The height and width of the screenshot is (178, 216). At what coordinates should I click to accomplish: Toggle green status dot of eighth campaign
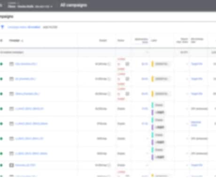click(x=1, y=165)
